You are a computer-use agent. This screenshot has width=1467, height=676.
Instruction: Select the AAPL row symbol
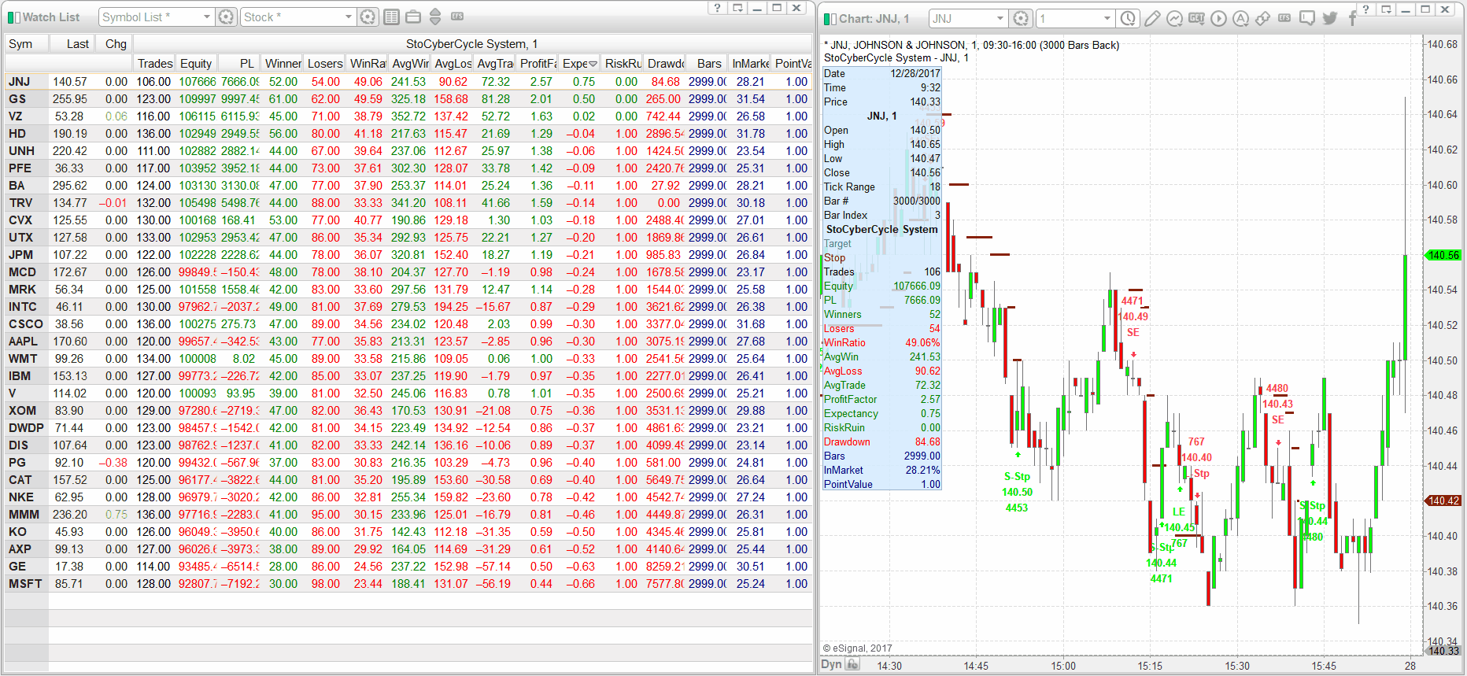(23, 342)
